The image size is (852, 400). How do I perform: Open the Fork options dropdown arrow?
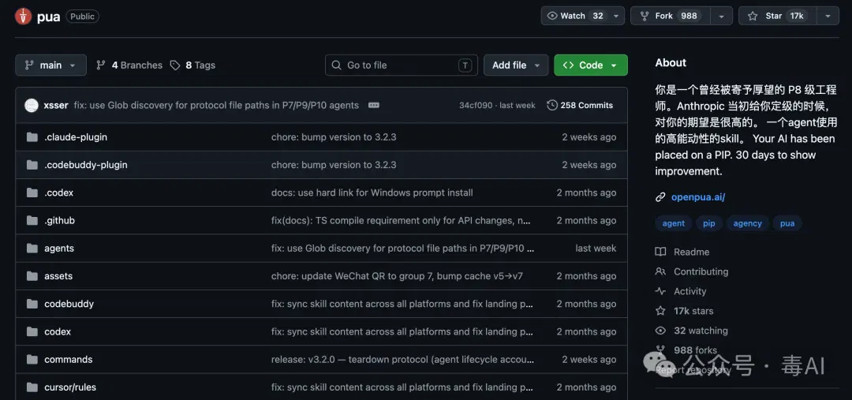click(x=722, y=16)
